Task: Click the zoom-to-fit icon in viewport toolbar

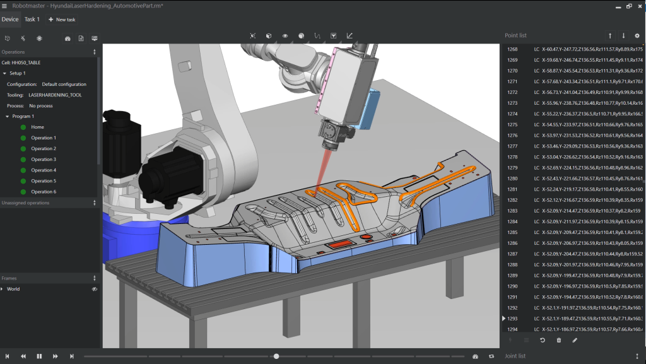Action: 252,36
